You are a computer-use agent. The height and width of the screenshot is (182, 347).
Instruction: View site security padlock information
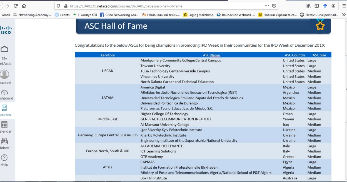[66, 6]
